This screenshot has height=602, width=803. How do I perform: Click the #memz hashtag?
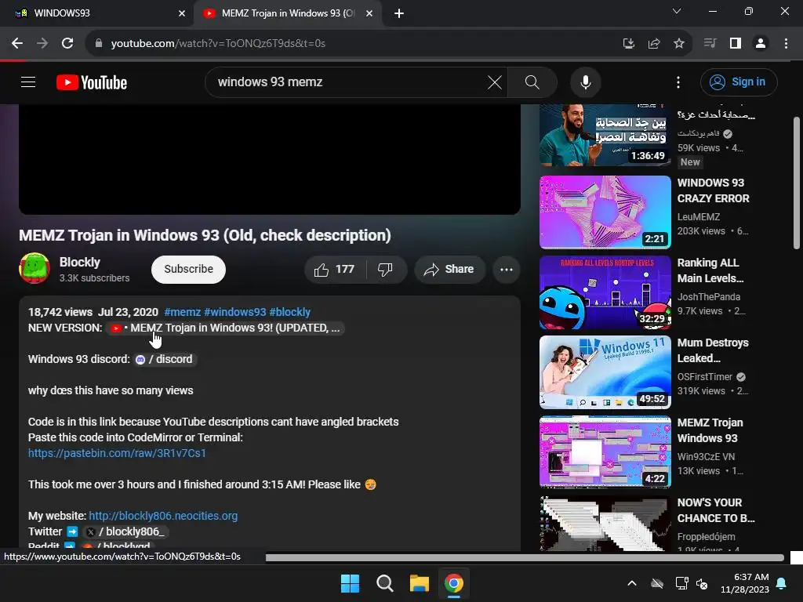coord(182,312)
